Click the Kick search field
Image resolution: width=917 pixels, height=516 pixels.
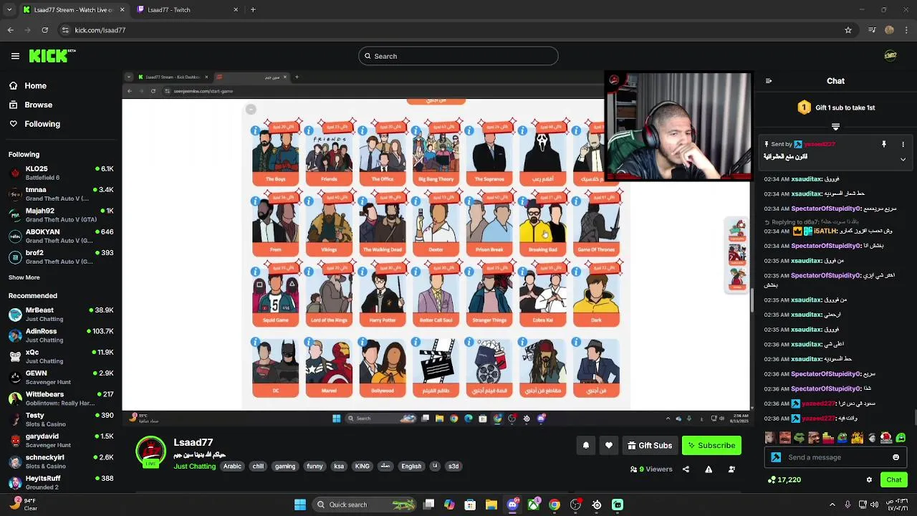point(458,56)
